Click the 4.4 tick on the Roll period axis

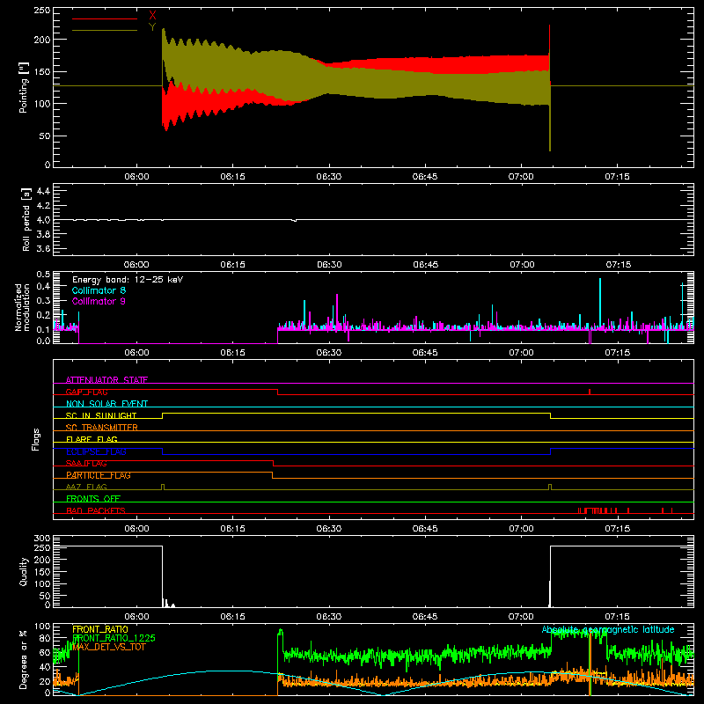[x=43, y=191]
